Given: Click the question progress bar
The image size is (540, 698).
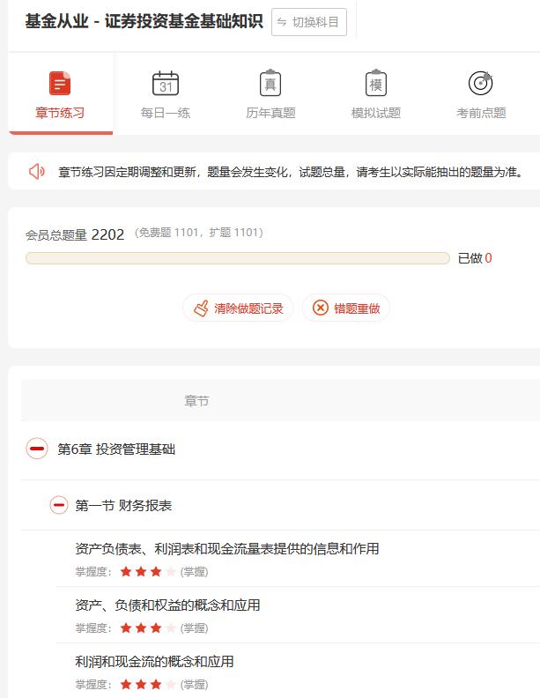Looking at the screenshot, I should [x=237, y=258].
